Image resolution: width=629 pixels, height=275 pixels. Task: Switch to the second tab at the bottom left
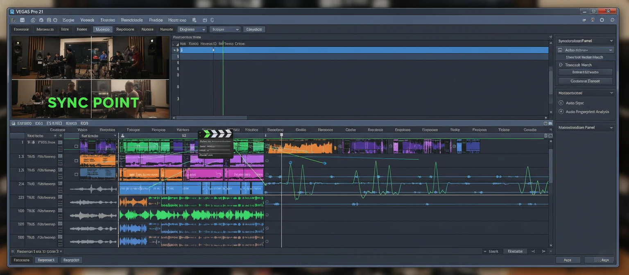coord(46,260)
